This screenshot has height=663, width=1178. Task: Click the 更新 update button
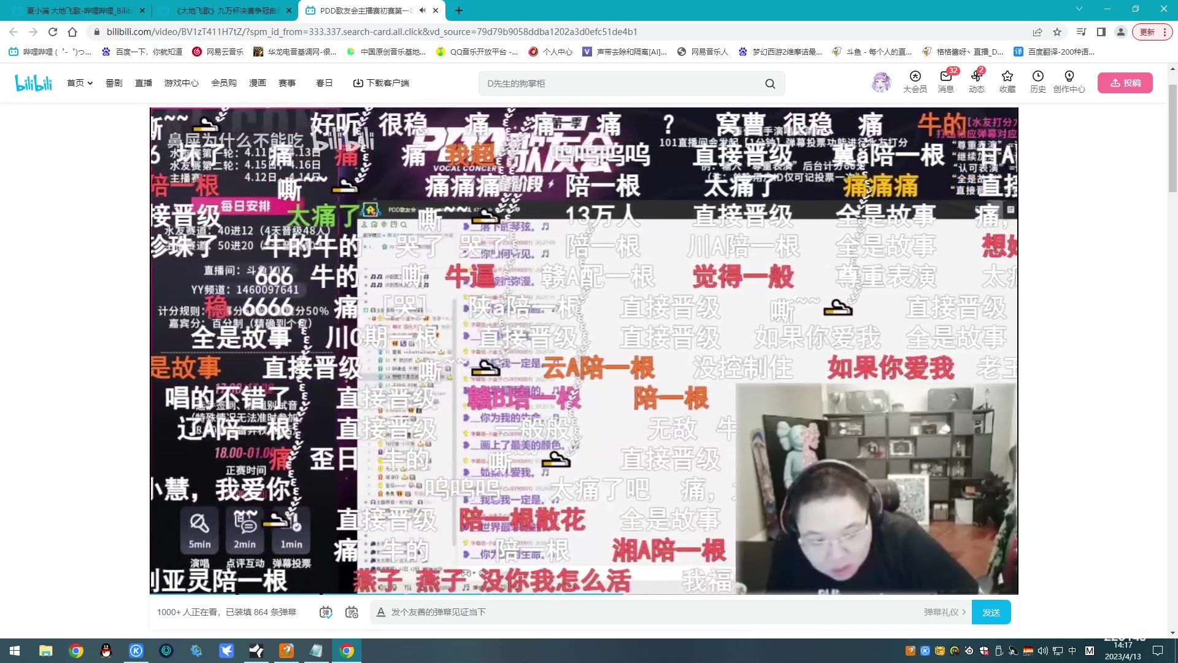pos(1152,32)
